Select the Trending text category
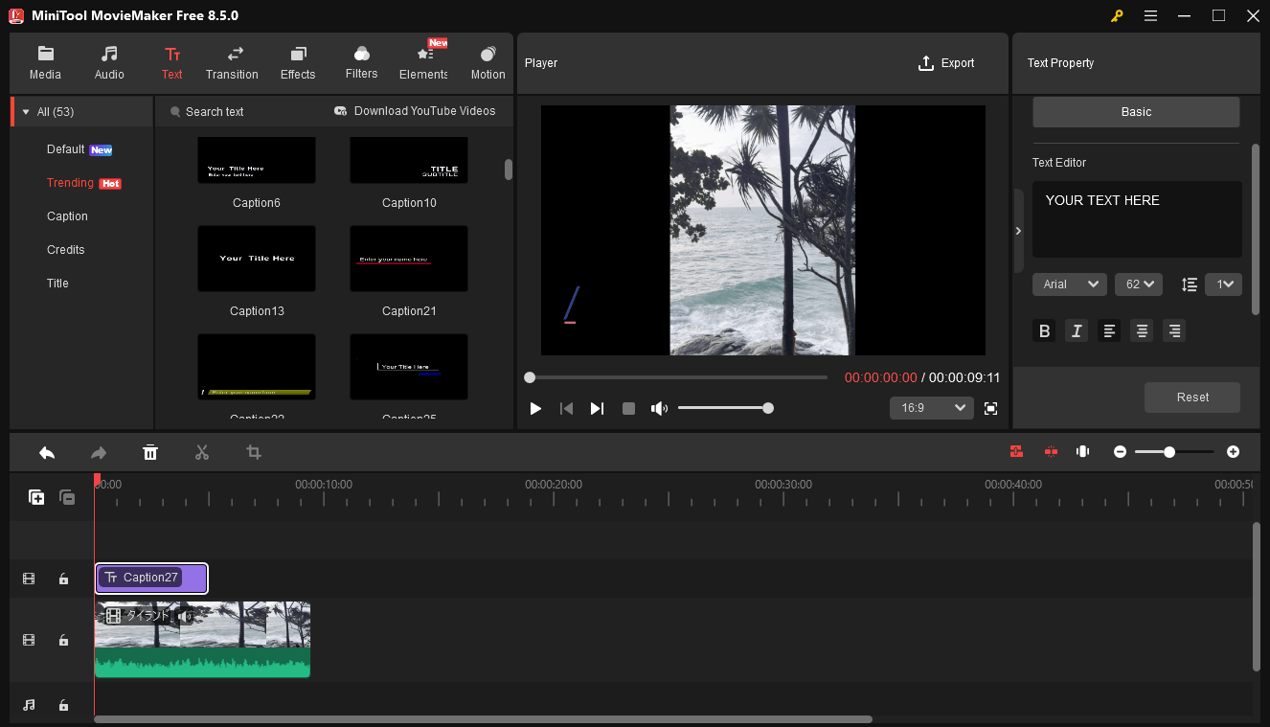Screen dimensions: 1270x727 [x=70, y=182]
